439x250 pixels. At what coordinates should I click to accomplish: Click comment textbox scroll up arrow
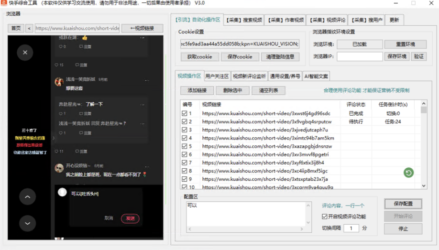pos(308,206)
